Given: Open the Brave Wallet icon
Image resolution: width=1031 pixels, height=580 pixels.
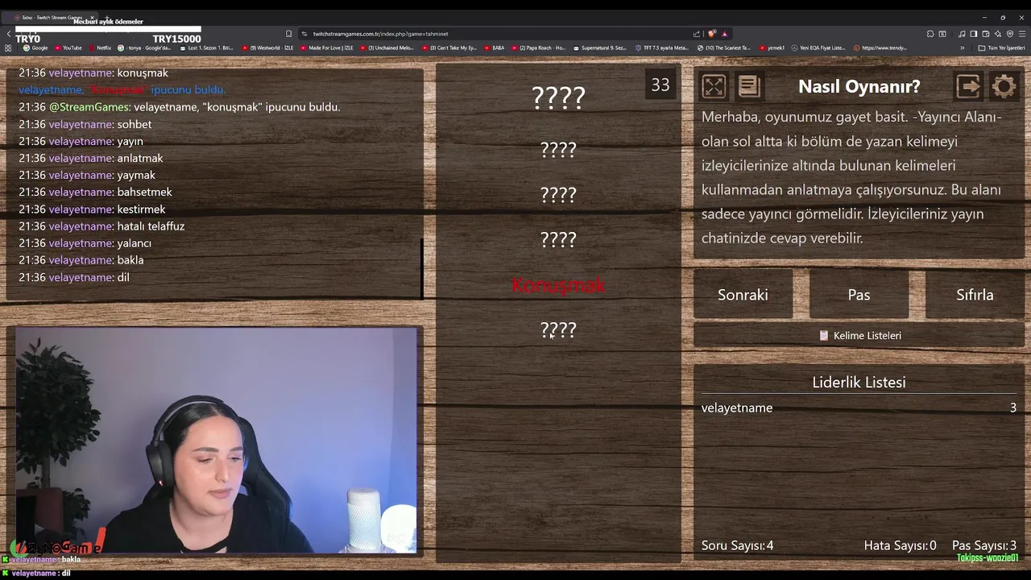Looking at the screenshot, I should point(986,34).
